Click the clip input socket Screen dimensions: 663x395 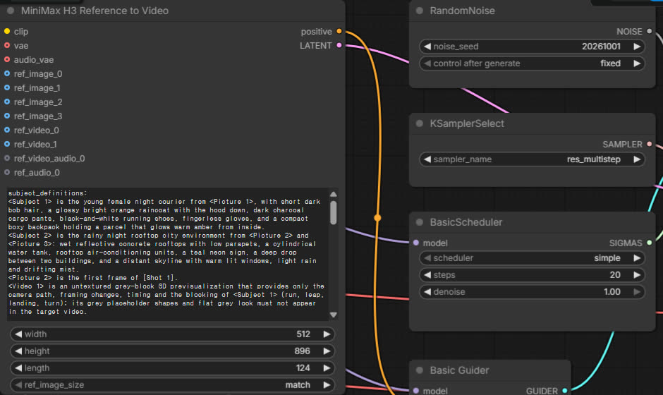pos(7,31)
